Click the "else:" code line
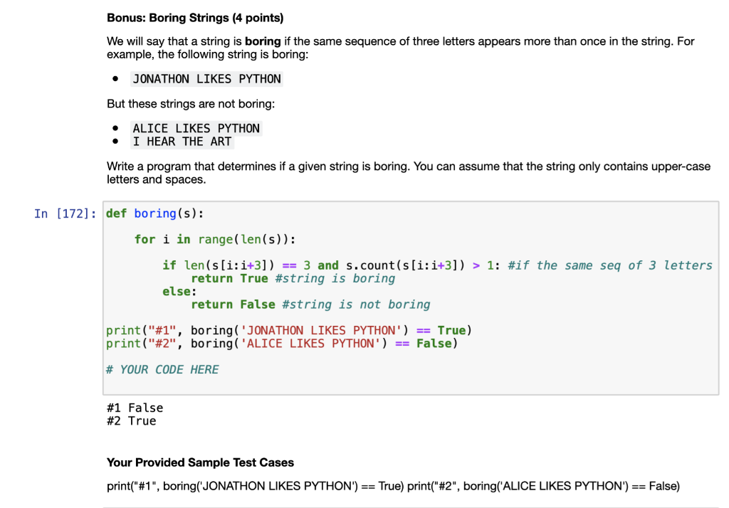Viewport: 729px width, 508px height. pos(179,292)
